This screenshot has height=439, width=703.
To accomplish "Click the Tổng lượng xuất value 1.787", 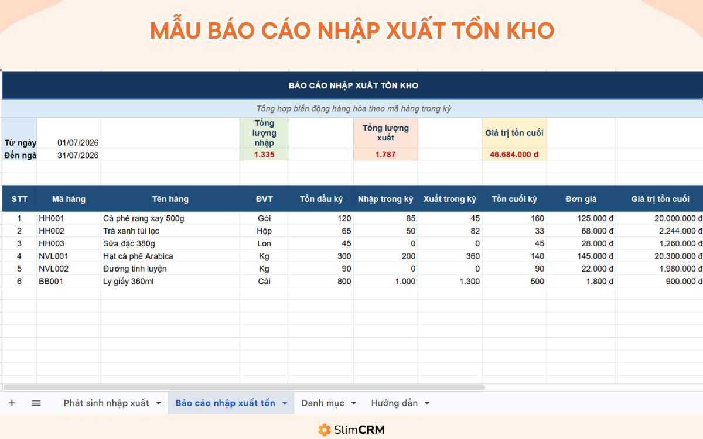I will (385, 155).
